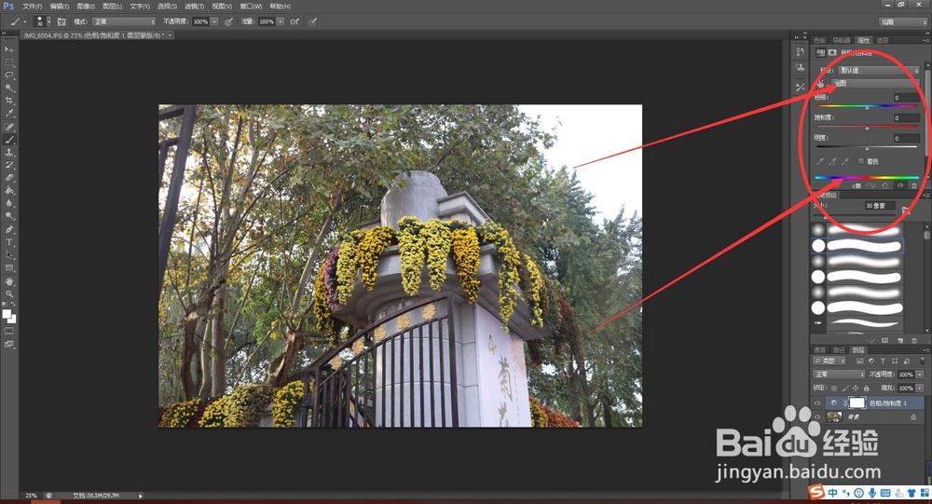Click the 色相 hue slider handle
The image size is (932, 504).
[x=867, y=108]
